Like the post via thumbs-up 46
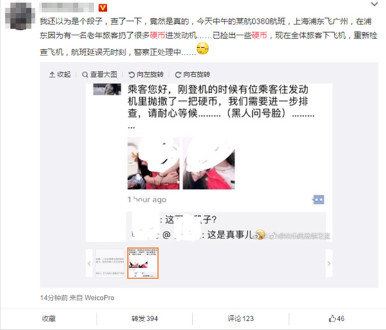 pyautogui.click(x=336, y=318)
